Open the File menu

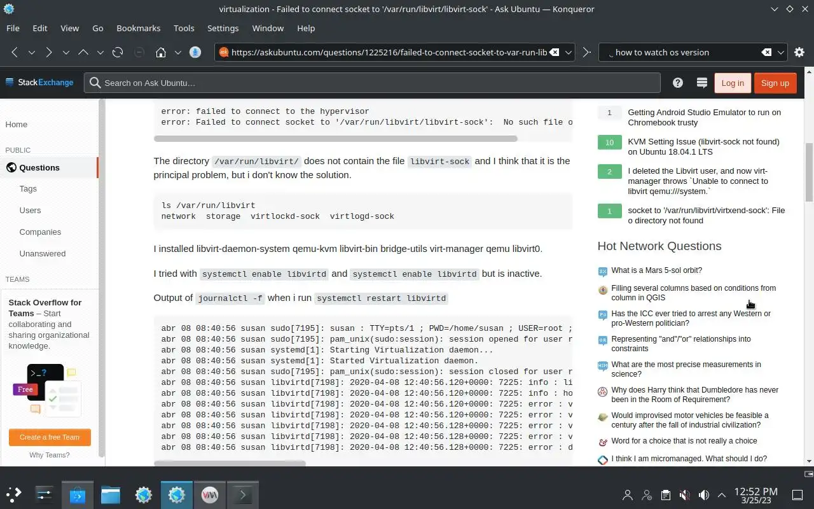pyautogui.click(x=13, y=28)
